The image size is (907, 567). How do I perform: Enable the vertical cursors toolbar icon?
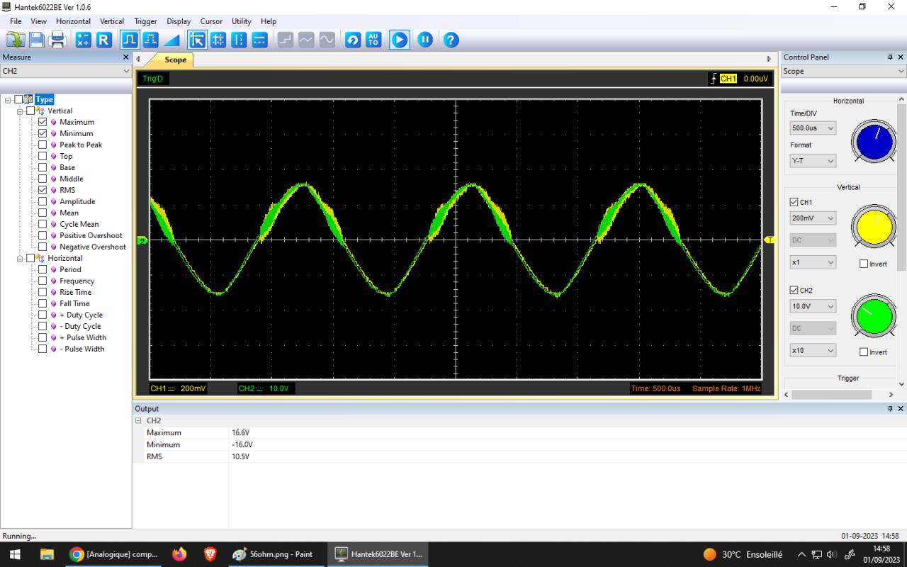(x=239, y=40)
